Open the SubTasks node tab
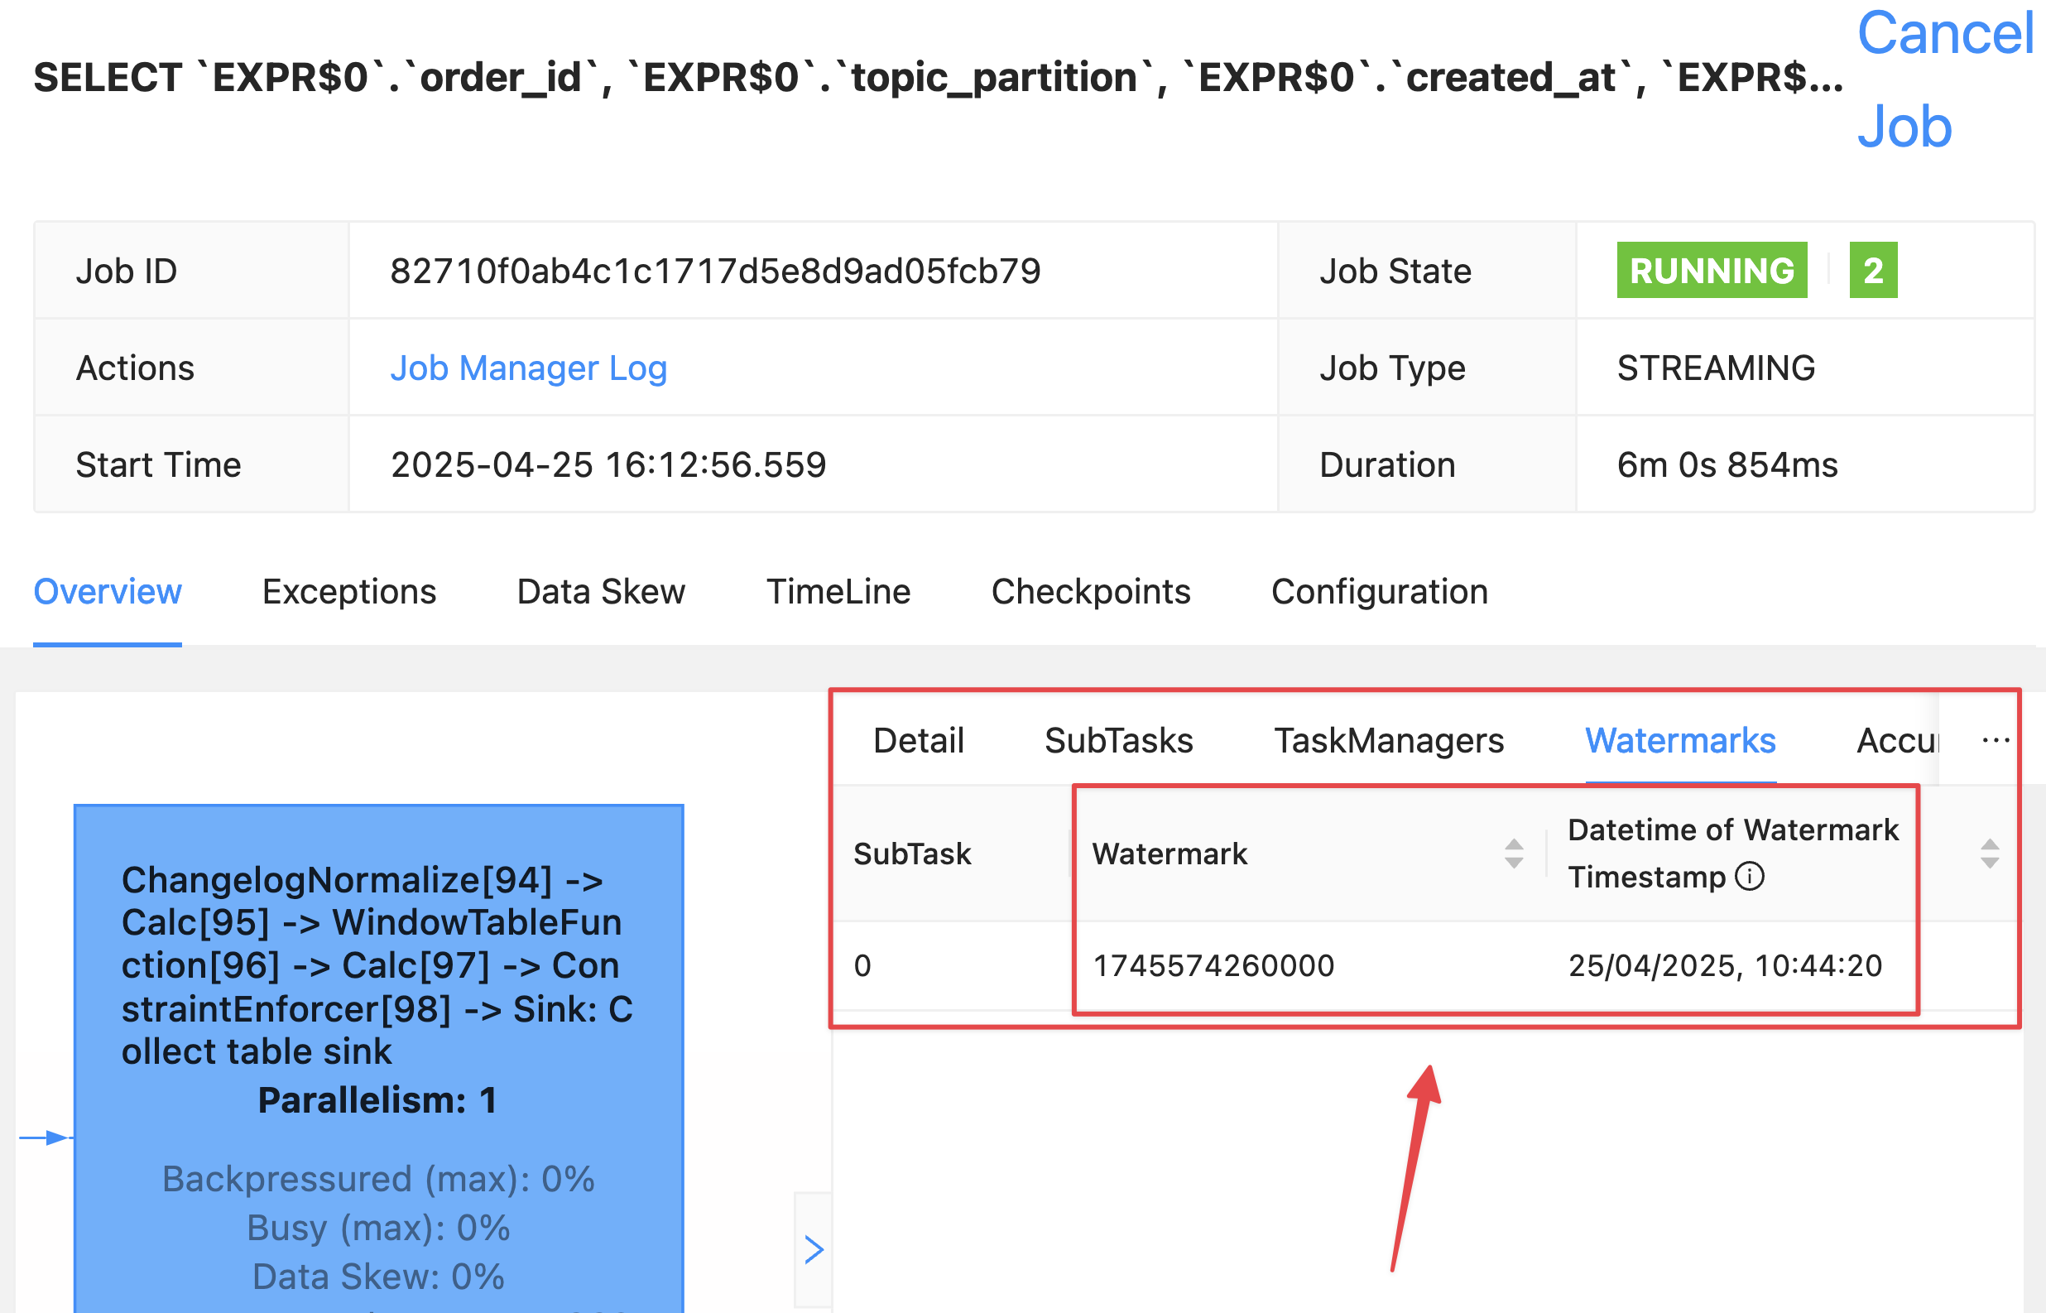This screenshot has height=1313, width=2046. (x=1118, y=740)
